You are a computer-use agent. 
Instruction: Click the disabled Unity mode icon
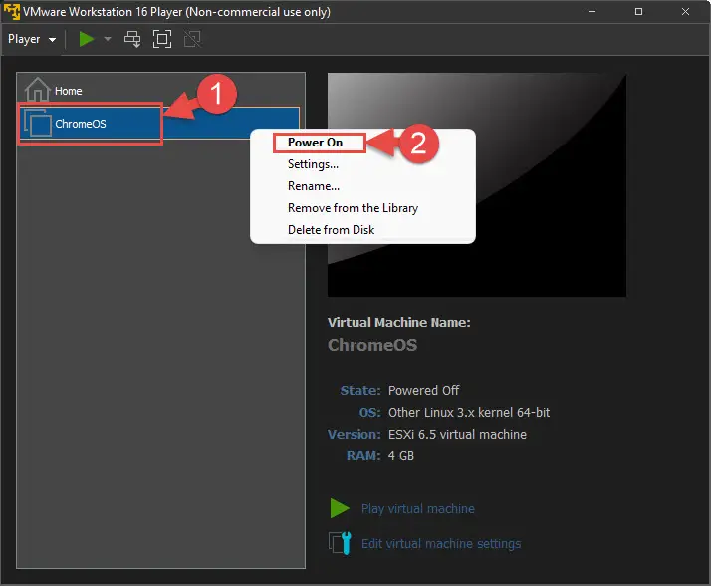coord(192,39)
